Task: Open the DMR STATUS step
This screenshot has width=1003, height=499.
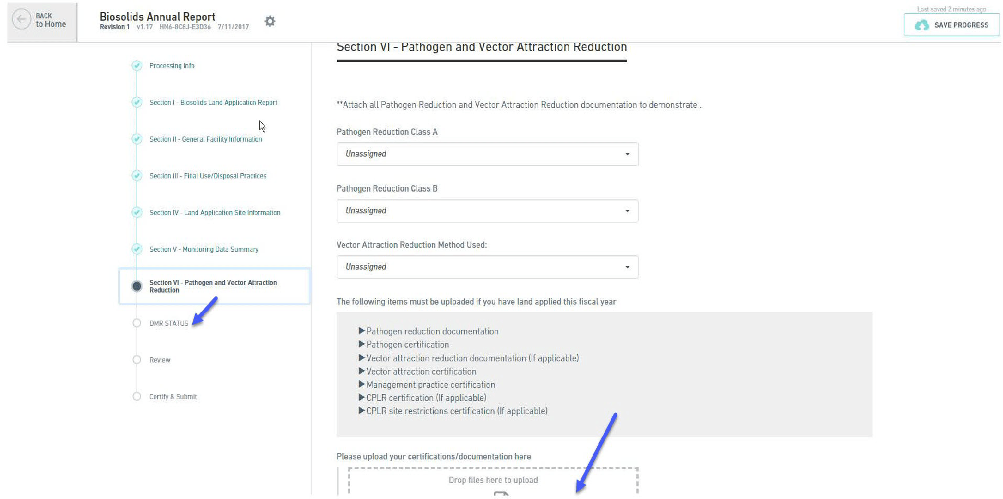Action: point(169,323)
